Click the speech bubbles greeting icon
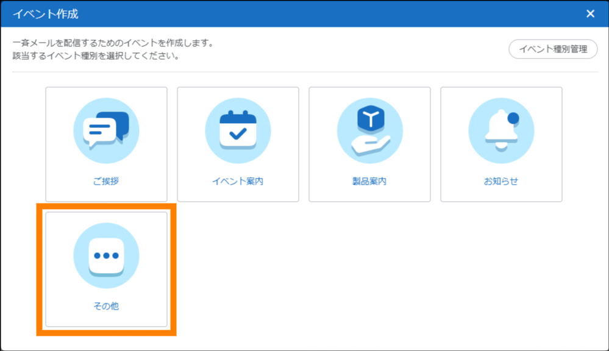The width and height of the screenshot is (609, 351). click(106, 130)
